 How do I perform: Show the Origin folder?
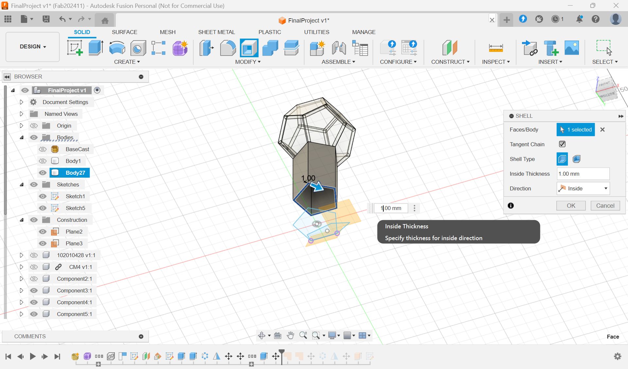click(x=34, y=126)
